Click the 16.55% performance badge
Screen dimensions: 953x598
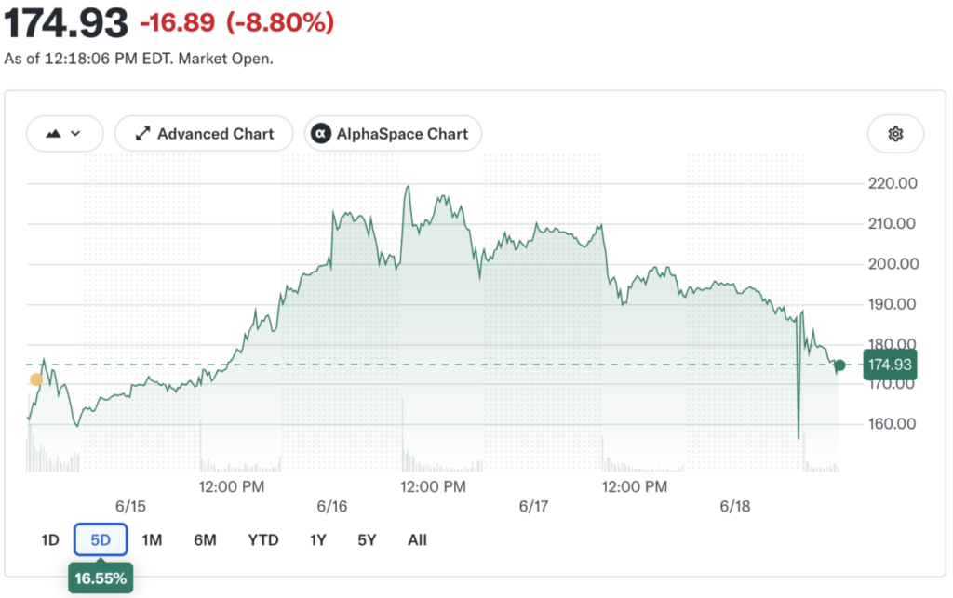coord(101,578)
